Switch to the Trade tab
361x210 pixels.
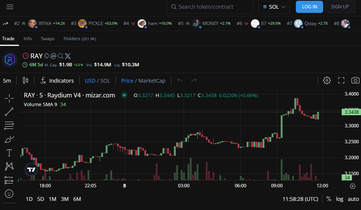click(x=8, y=39)
